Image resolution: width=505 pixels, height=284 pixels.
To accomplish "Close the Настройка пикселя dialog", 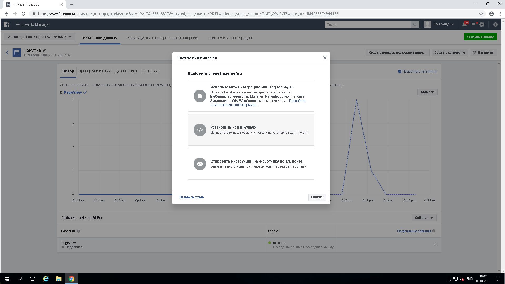I will 325,58.
